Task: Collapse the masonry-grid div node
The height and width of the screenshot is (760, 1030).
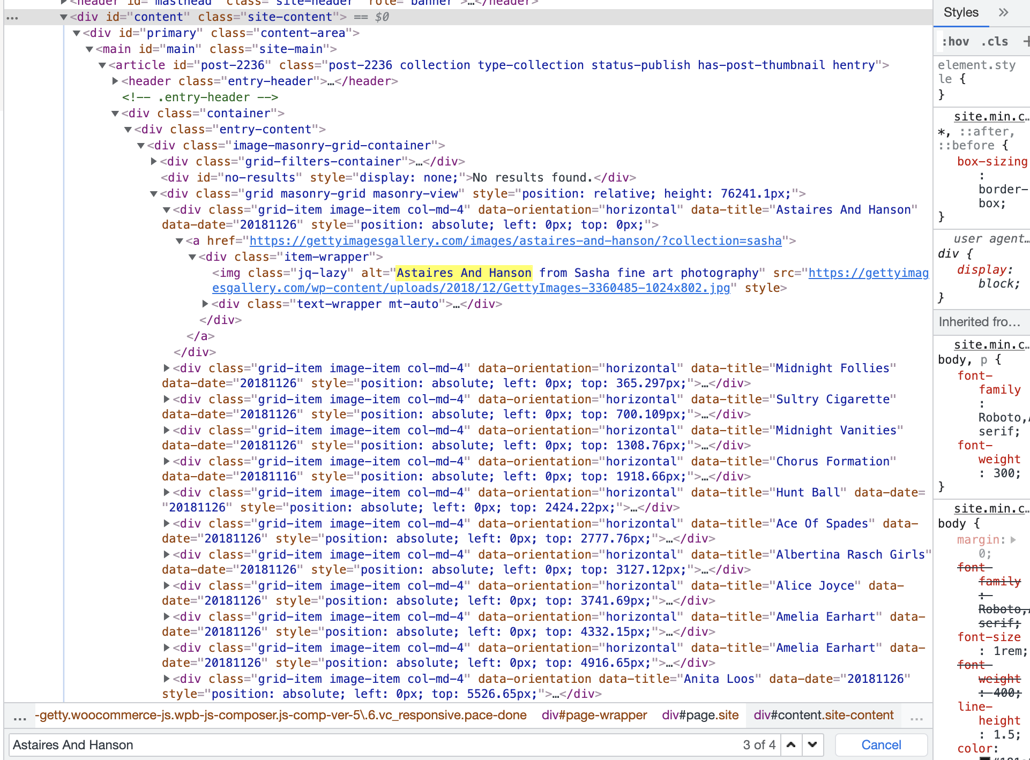Action: (154, 194)
